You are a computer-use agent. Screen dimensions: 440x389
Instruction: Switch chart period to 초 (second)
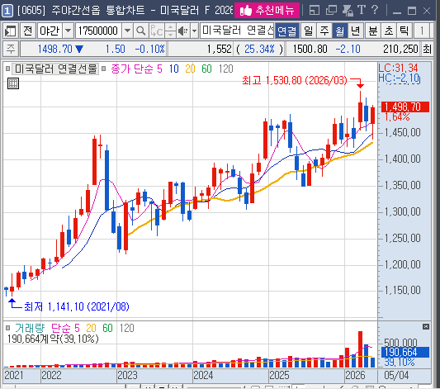click(388, 31)
